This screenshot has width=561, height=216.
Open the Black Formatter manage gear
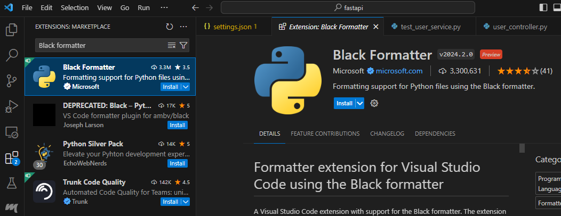point(374,103)
